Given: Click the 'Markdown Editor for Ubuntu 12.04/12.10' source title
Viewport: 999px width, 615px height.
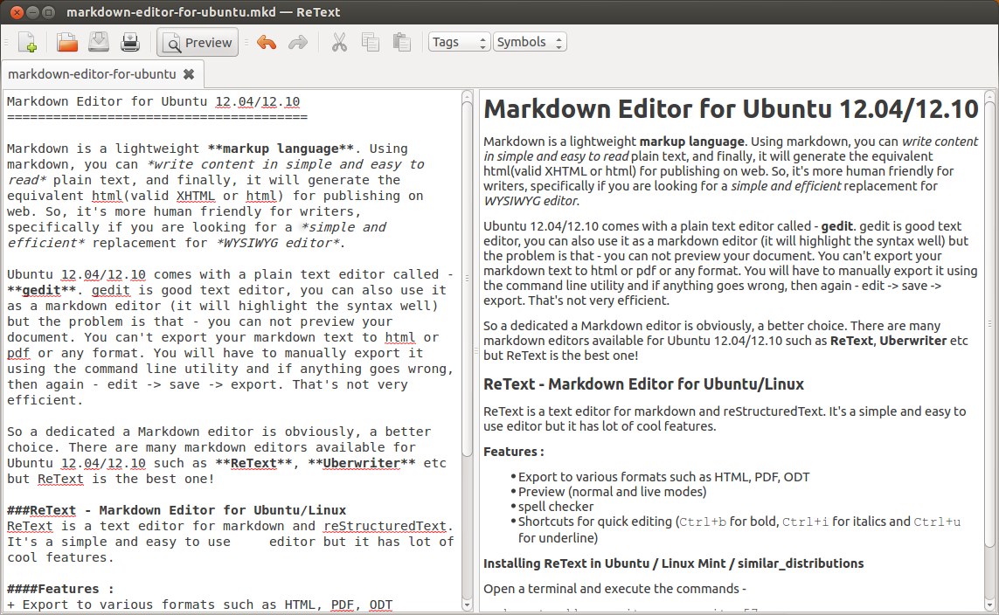Looking at the screenshot, I should [x=153, y=102].
